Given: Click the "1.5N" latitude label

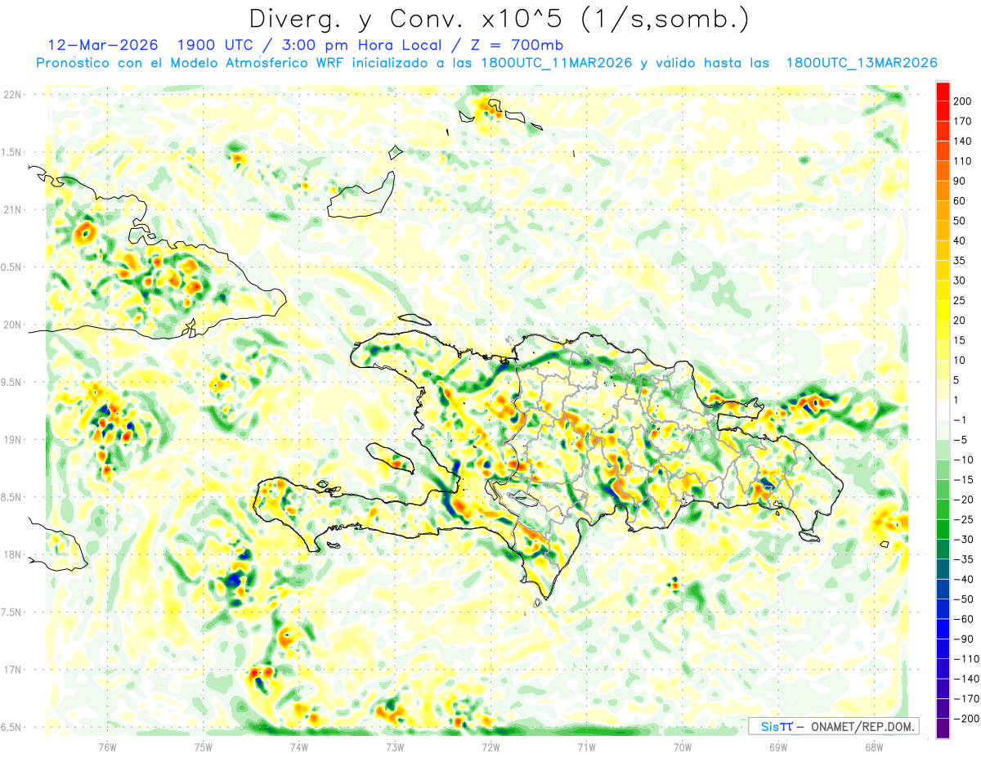Looking at the screenshot, I should pos(13,152).
